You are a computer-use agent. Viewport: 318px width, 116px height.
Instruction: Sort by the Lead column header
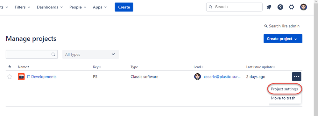(198, 67)
